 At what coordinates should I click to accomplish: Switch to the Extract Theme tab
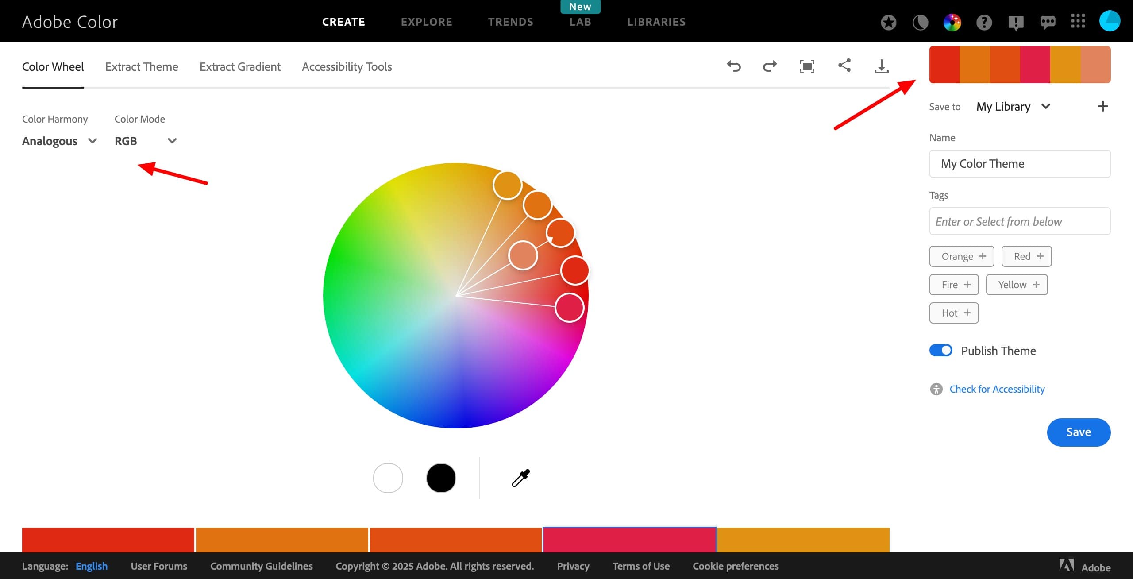point(142,67)
